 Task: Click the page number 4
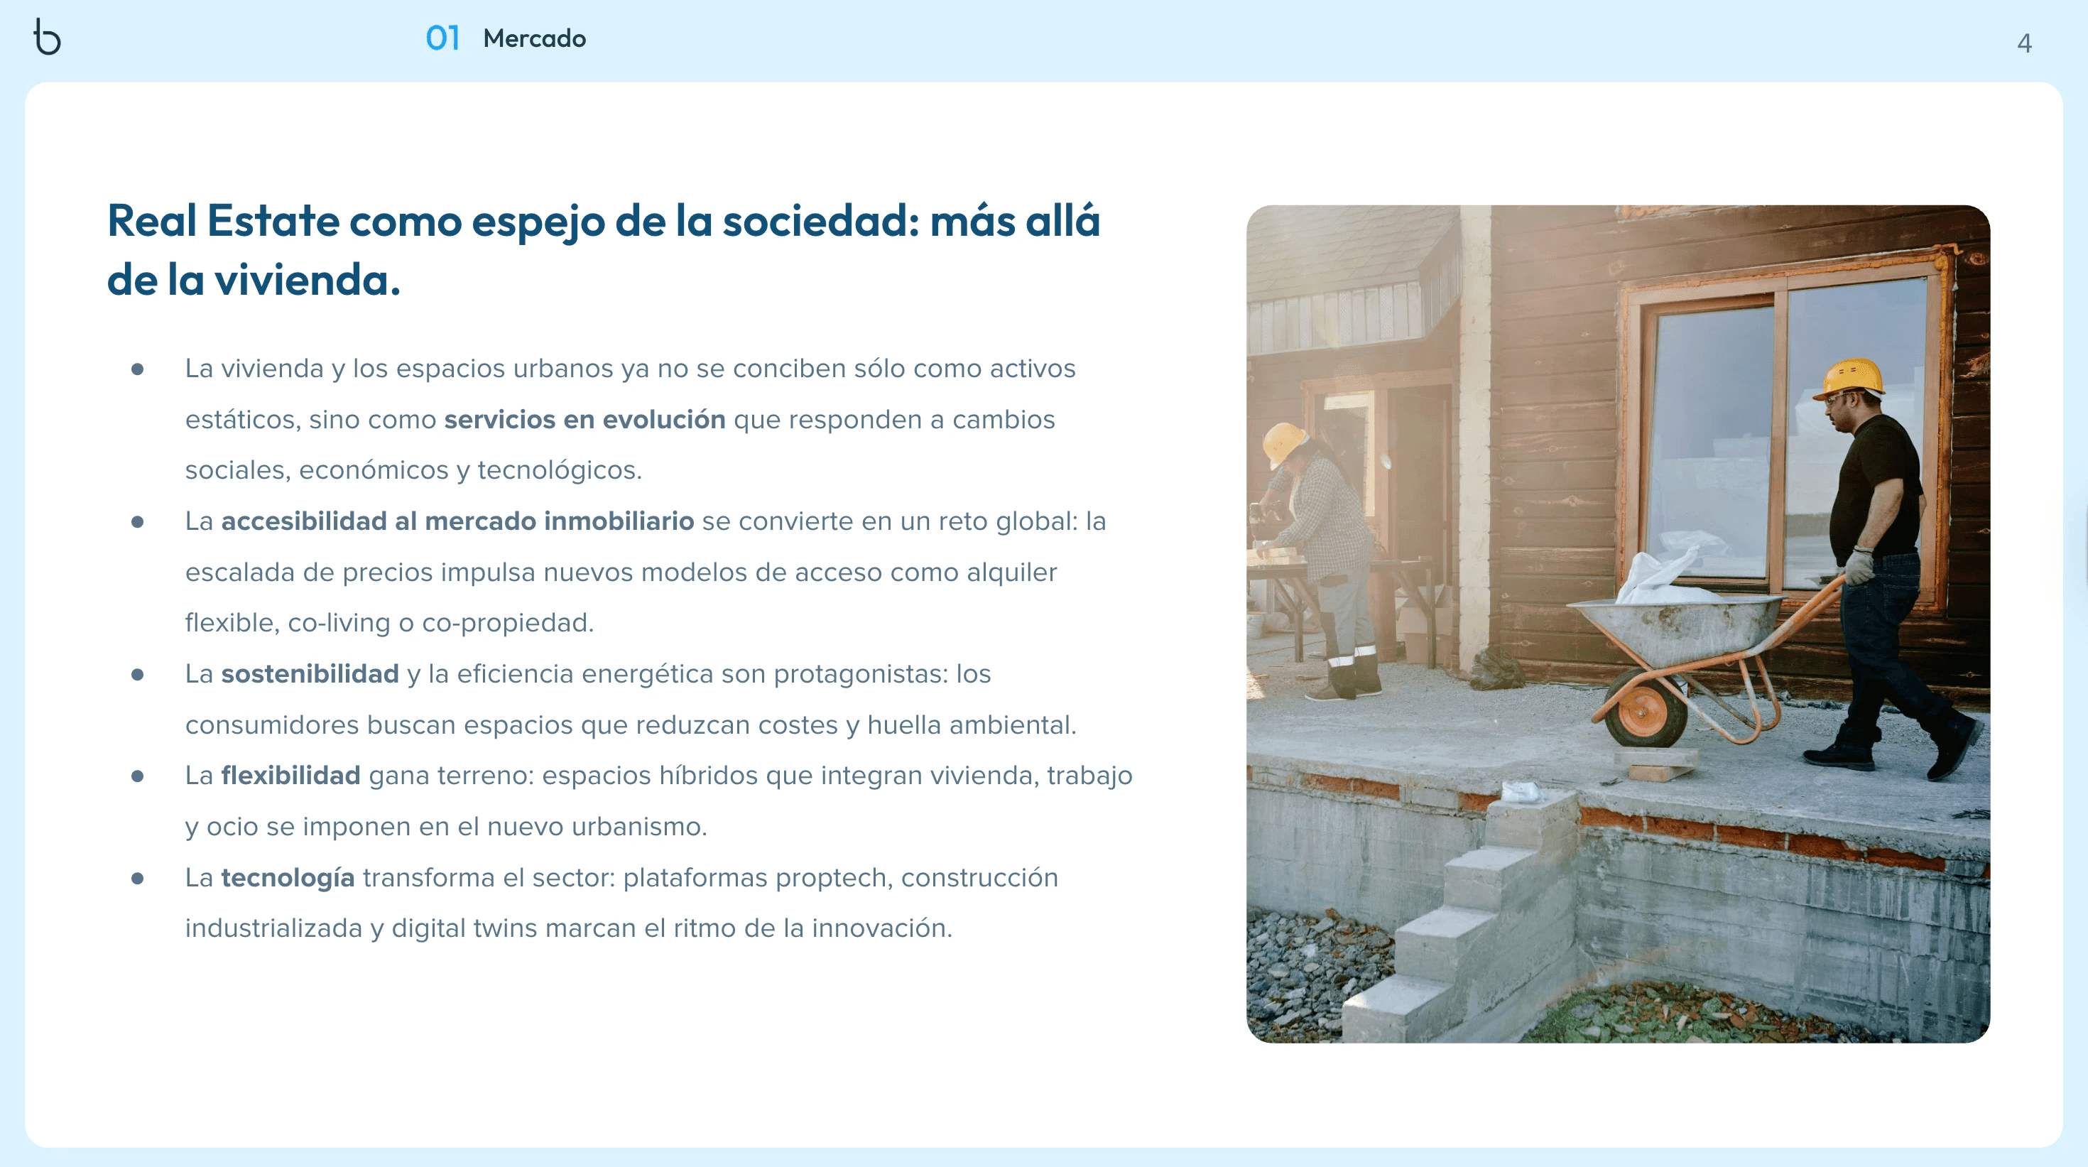coord(2024,43)
